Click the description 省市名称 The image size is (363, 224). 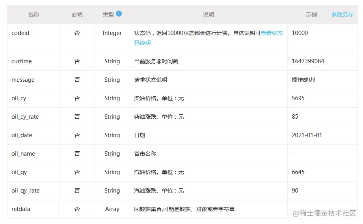pyautogui.click(x=145, y=154)
